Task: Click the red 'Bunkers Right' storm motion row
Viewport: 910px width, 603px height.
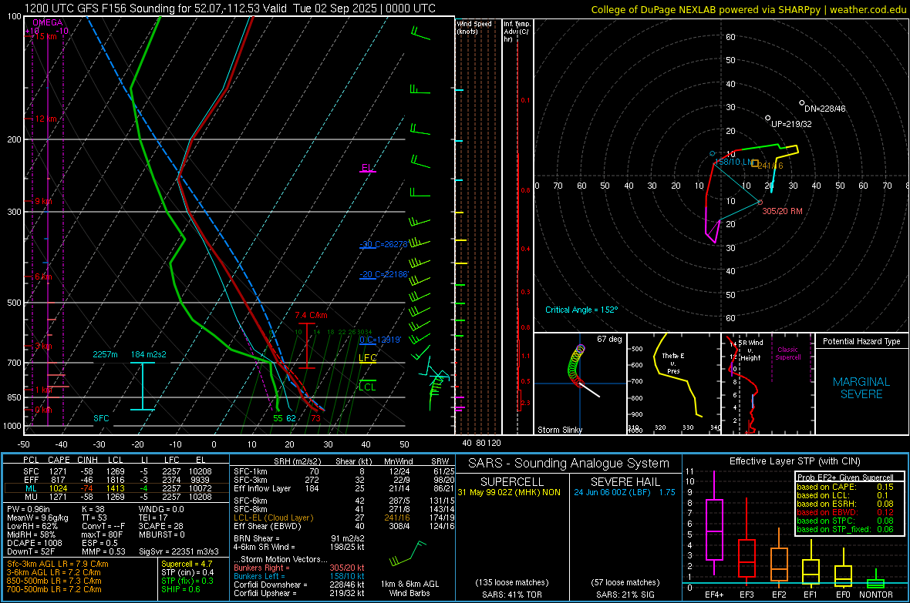Action: pyautogui.click(x=299, y=568)
